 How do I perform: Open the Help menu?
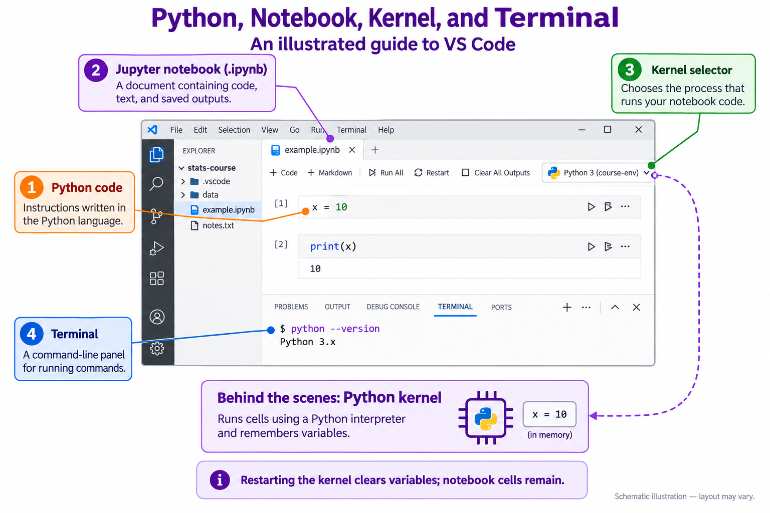tap(386, 130)
